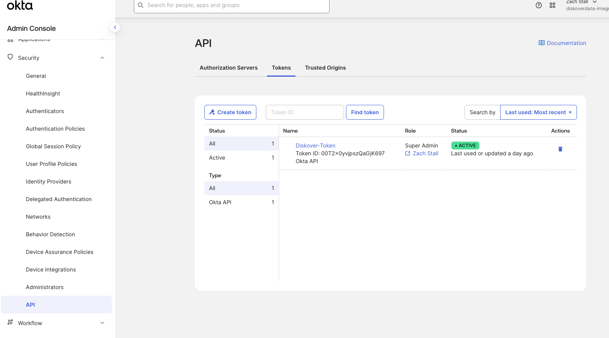Open Delegated Authentication
Image resolution: width=609 pixels, height=338 pixels.
(x=59, y=199)
